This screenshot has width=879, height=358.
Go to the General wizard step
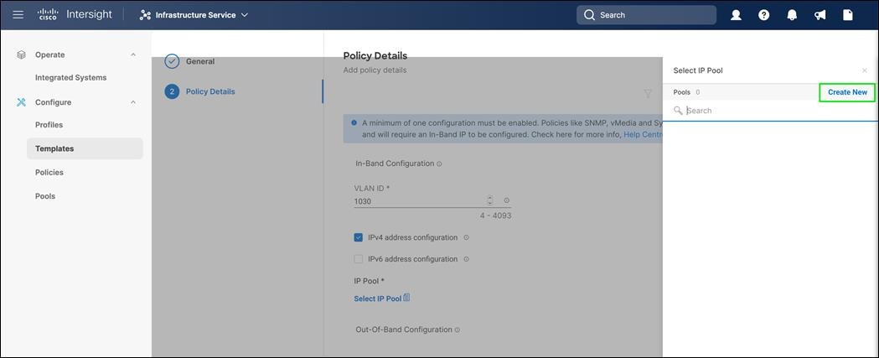point(190,61)
